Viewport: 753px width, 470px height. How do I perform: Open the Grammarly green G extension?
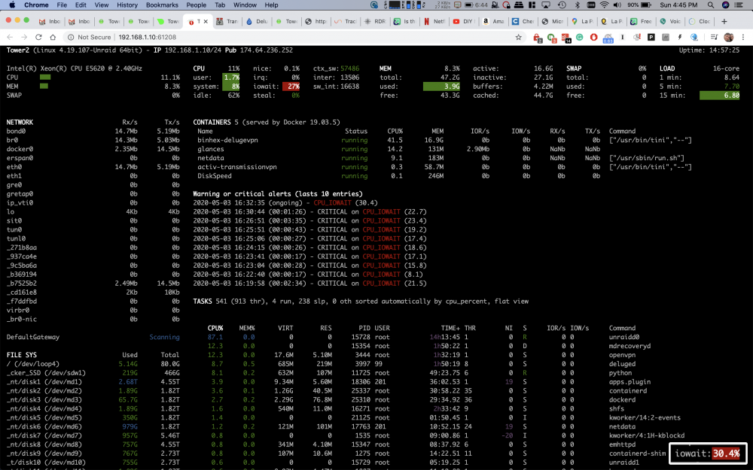point(580,37)
